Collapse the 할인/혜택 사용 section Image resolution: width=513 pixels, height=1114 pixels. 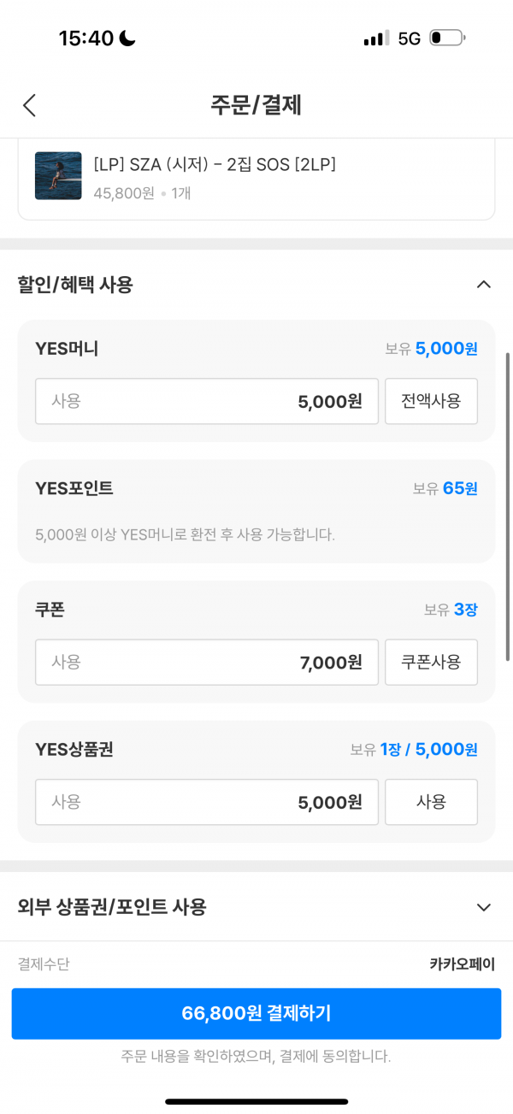(x=483, y=285)
